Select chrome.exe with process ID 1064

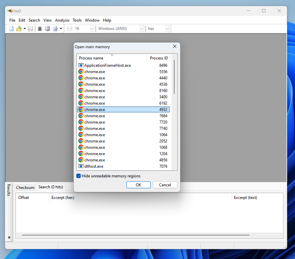point(123,135)
